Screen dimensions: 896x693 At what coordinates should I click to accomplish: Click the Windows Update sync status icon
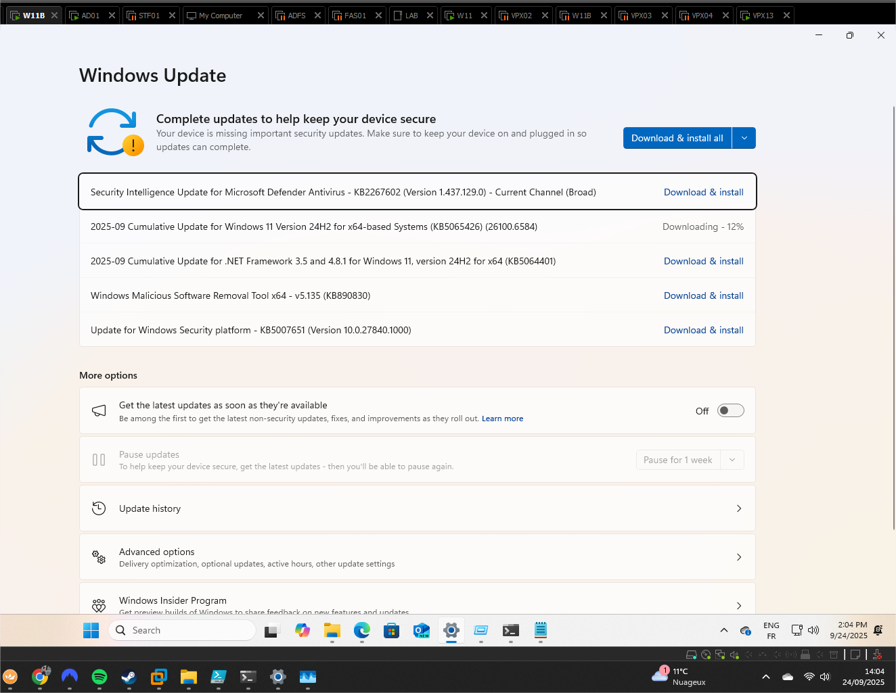point(114,132)
